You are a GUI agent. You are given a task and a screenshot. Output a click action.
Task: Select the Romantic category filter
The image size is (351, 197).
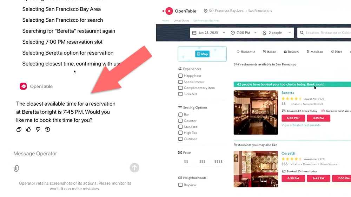click(246, 52)
